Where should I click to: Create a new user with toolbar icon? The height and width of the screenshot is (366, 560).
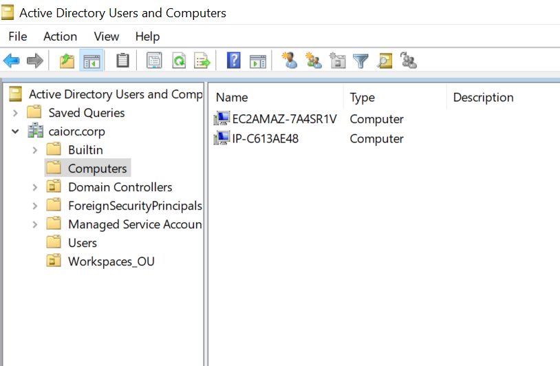tap(289, 60)
